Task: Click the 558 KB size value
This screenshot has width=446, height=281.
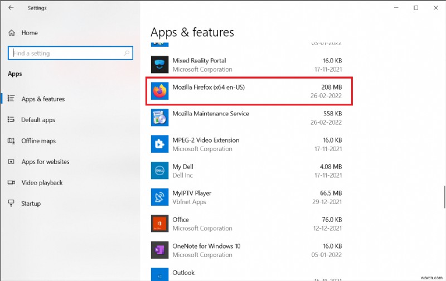Action: tap(332, 114)
